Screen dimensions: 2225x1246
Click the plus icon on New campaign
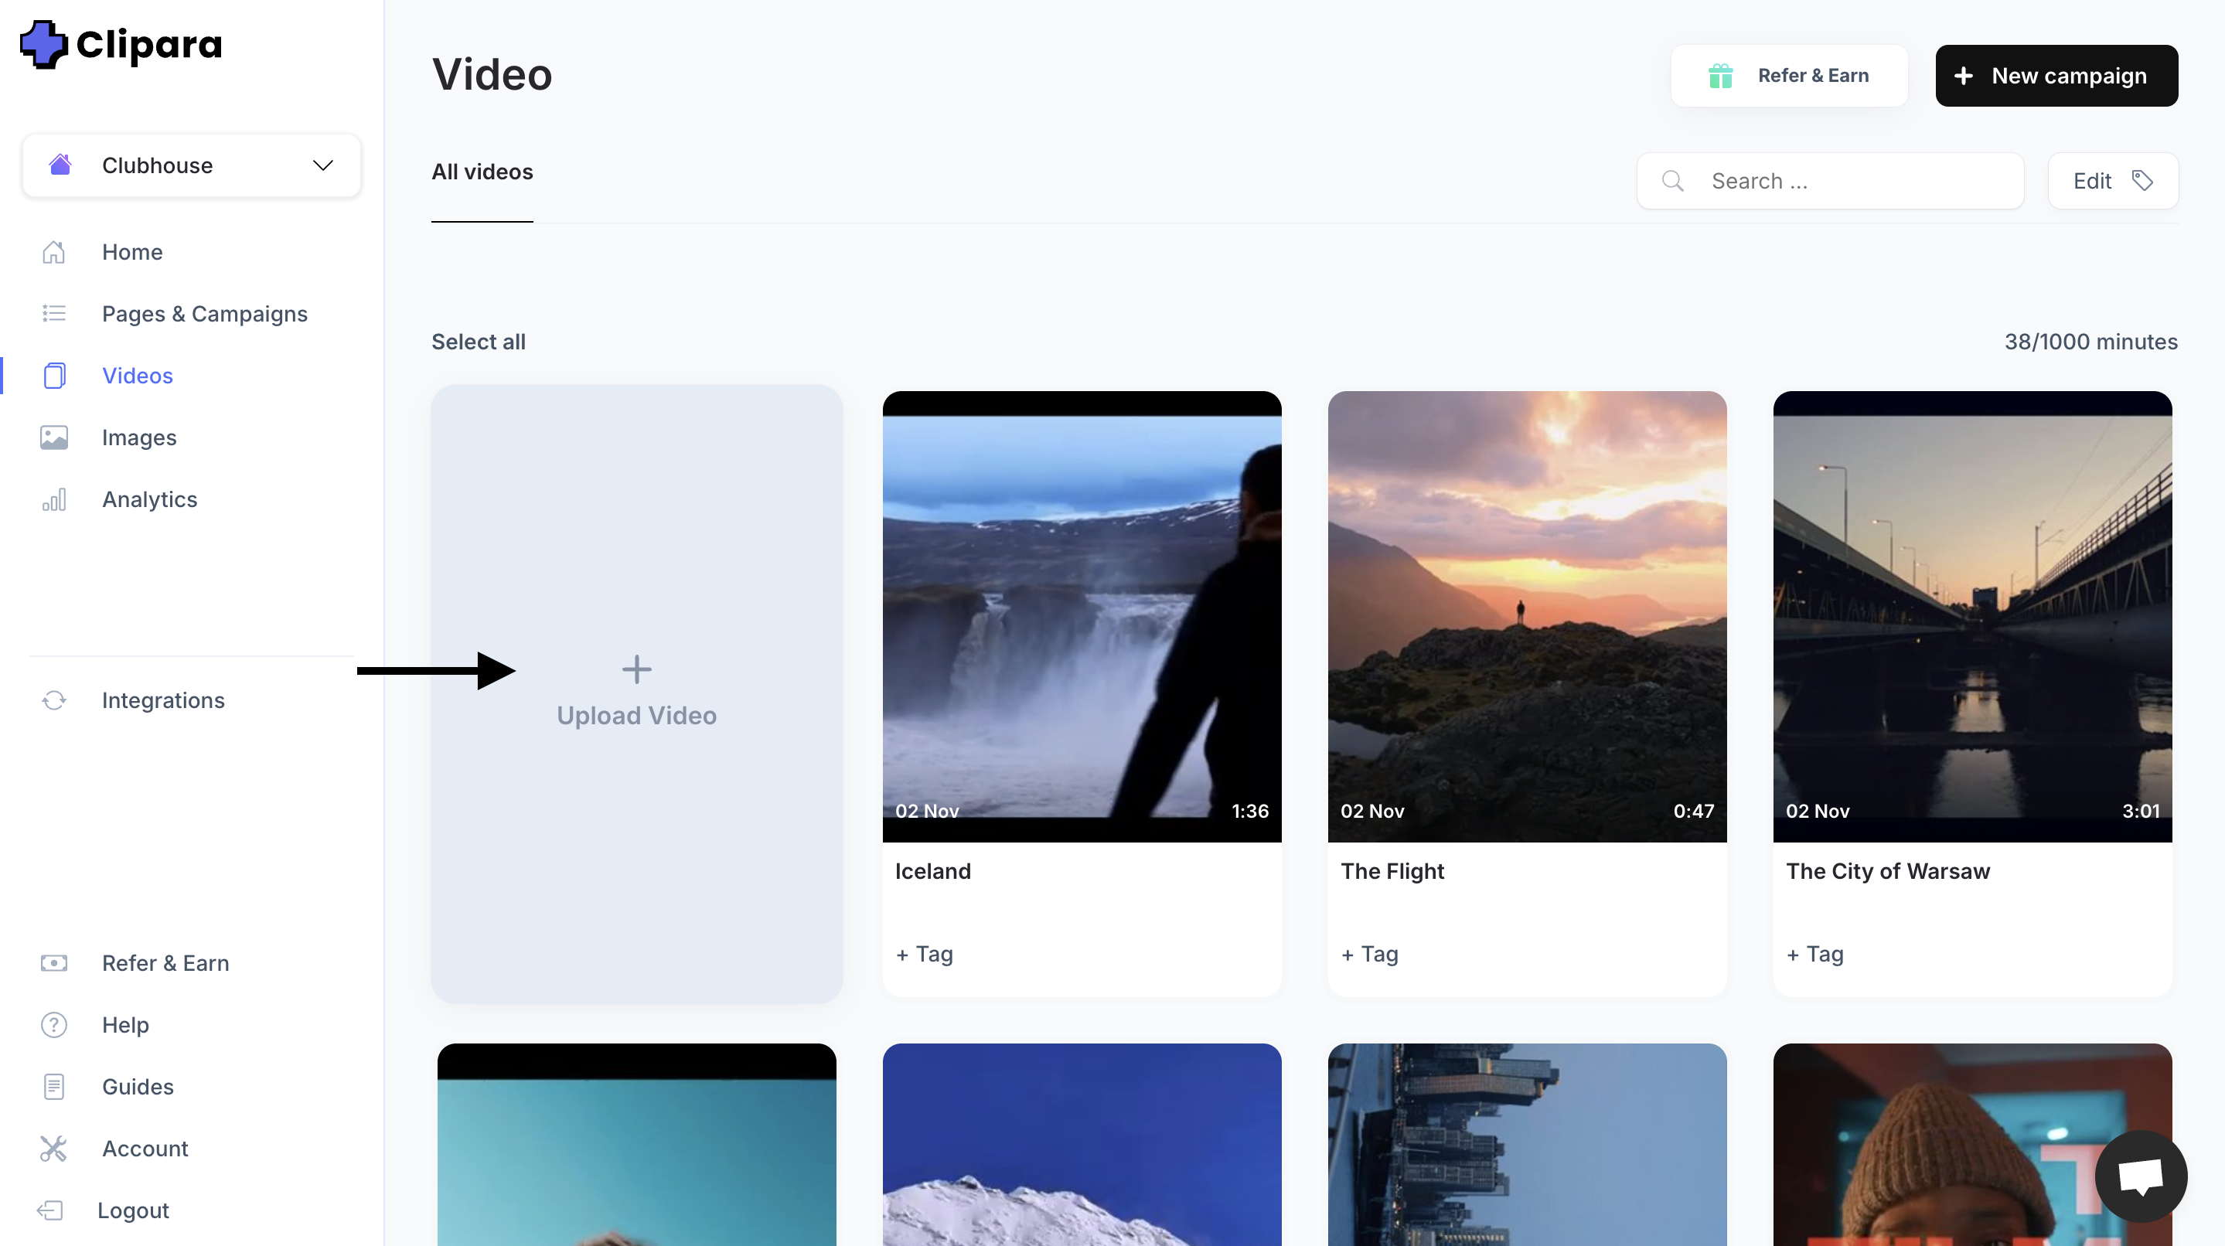click(x=1963, y=76)
